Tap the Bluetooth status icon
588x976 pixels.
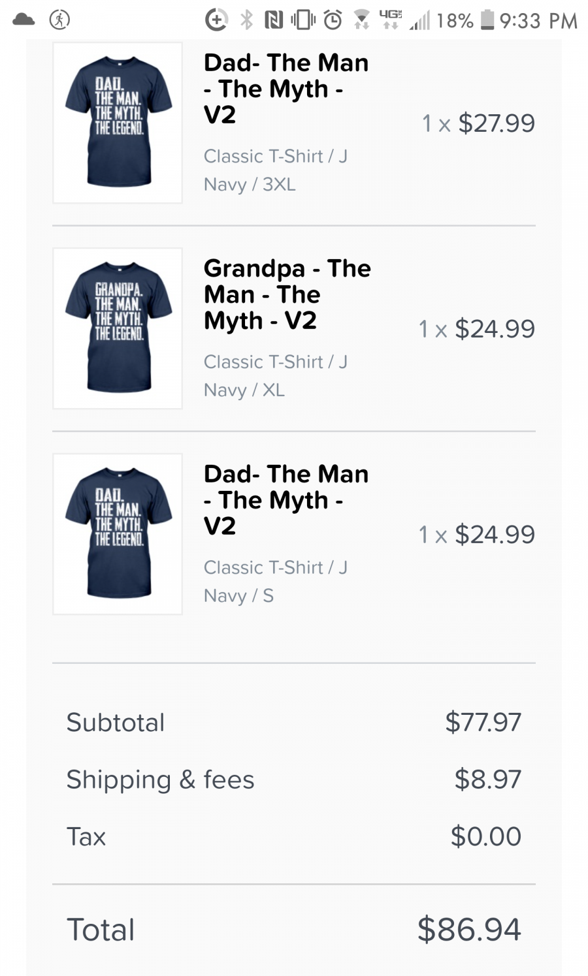(x=246, y=20)
